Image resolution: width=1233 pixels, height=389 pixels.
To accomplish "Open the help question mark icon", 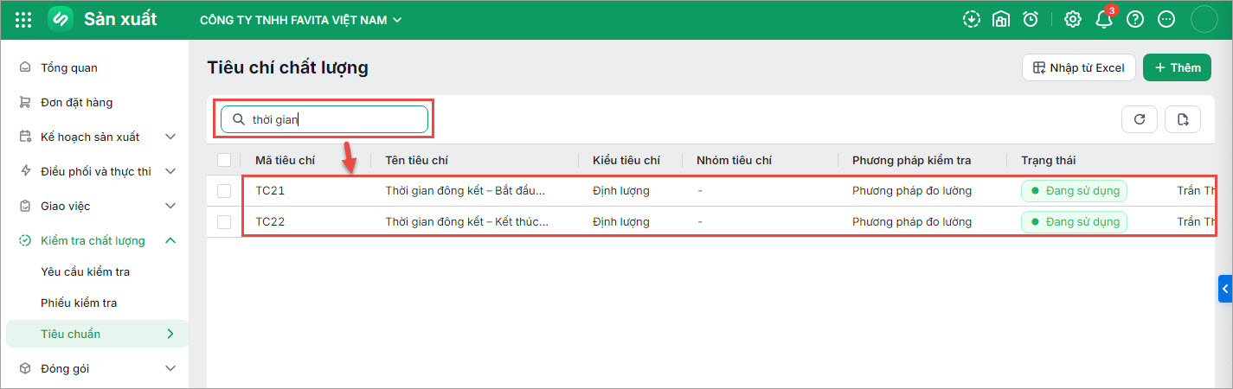I will (x=1135, y=19).
